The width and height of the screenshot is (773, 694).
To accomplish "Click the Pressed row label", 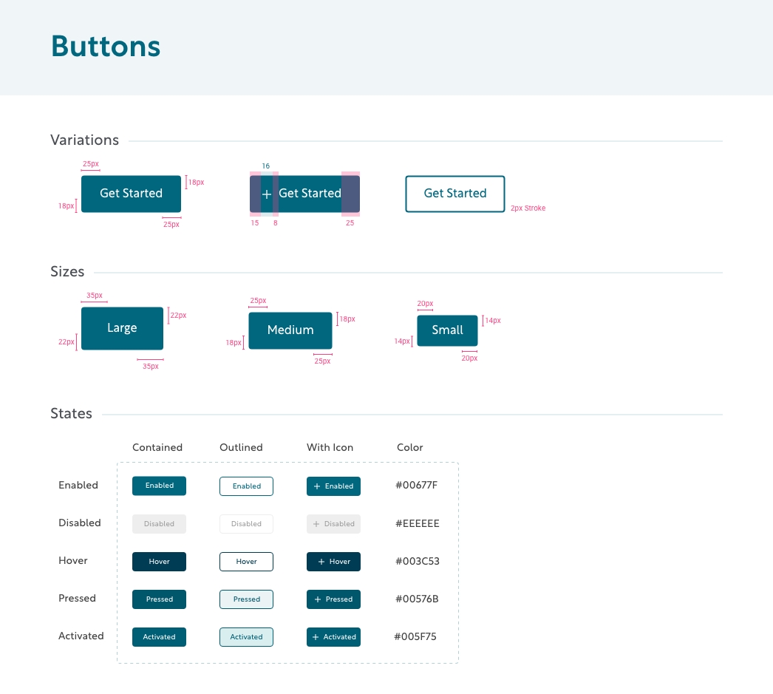I will [77, 598].
